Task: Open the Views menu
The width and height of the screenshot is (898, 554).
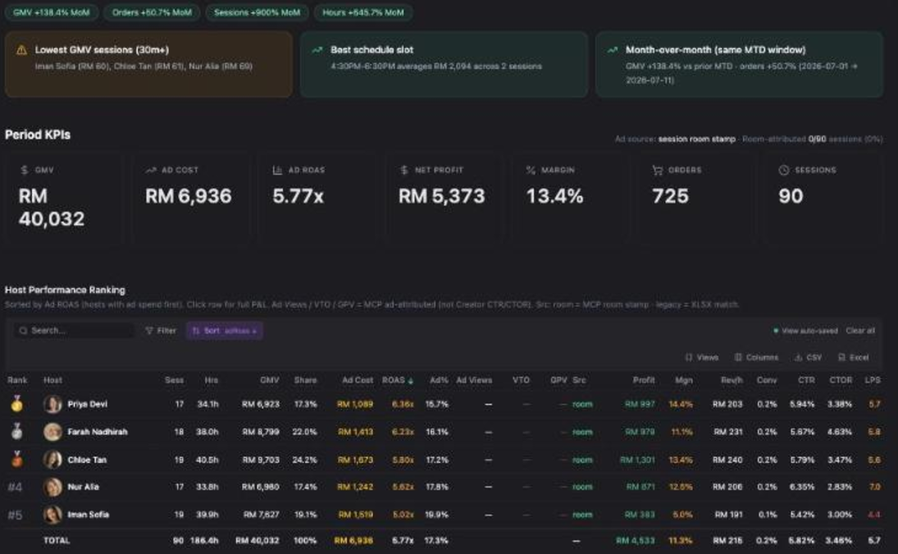Action: pos(701,358)
